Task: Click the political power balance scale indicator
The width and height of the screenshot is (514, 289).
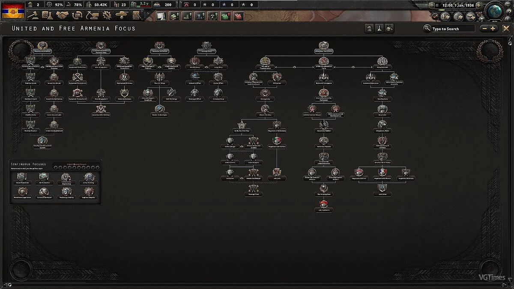Action: (x=49, y=5)
